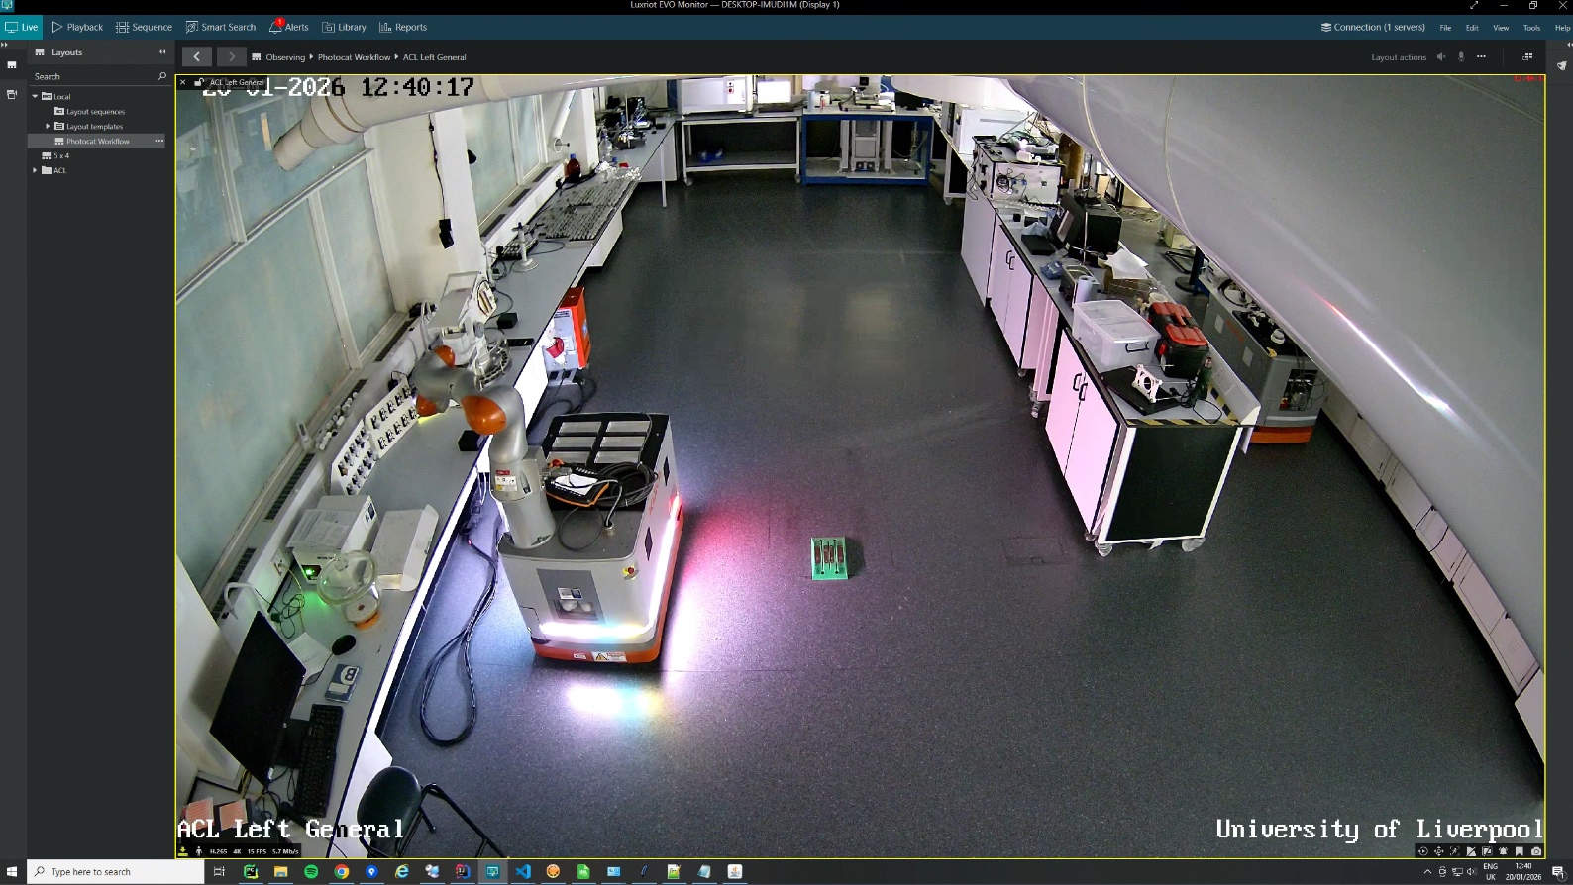Toggle the speaker mute icon by Layout actions
Image resolution: width=1573 pixels, height=885 pixels.
1441,57
